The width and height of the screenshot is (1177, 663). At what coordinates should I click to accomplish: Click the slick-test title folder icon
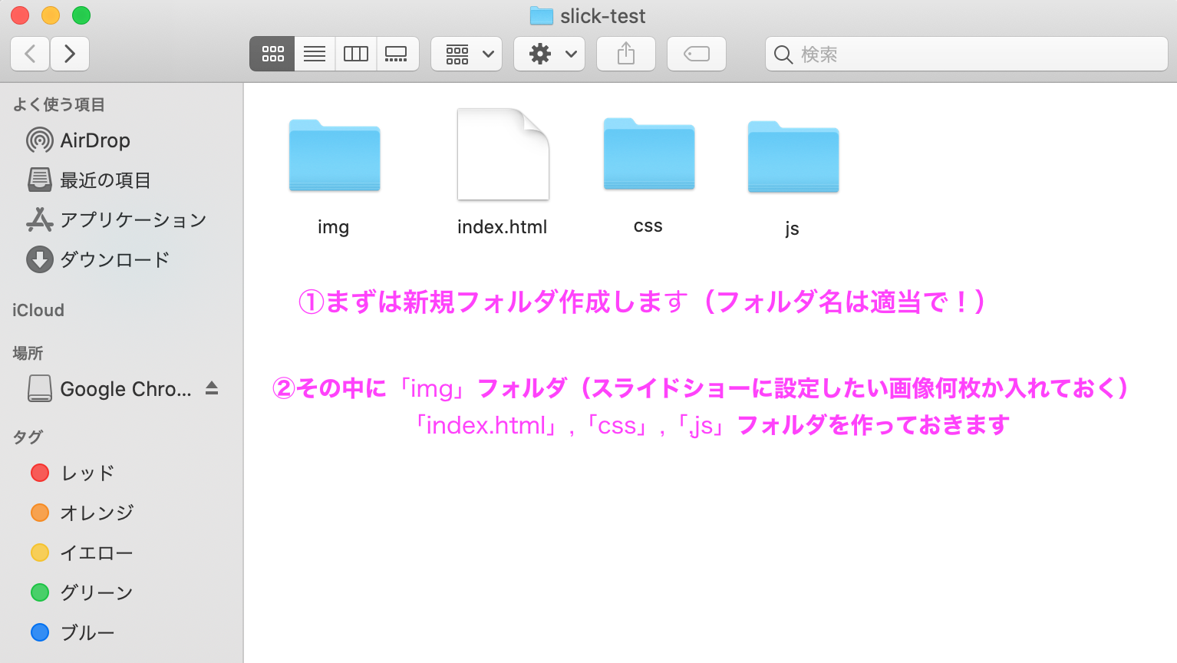[542, 16]
